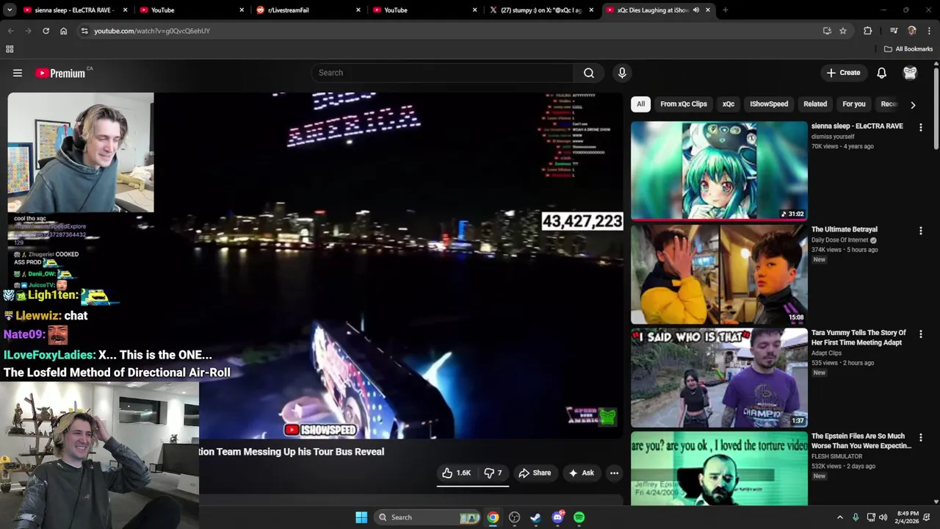The height and width of the screenshot is (529, 940).
Task: Open Adapt Clips channel link
Action: tap(826, 353)
